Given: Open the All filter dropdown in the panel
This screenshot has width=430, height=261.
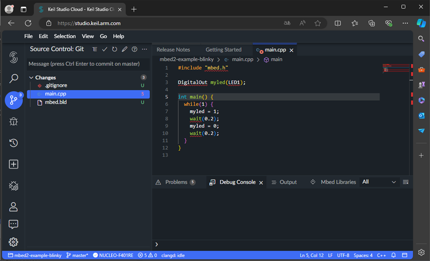Looking at the screenshot, I should click(x=379, y=182).
